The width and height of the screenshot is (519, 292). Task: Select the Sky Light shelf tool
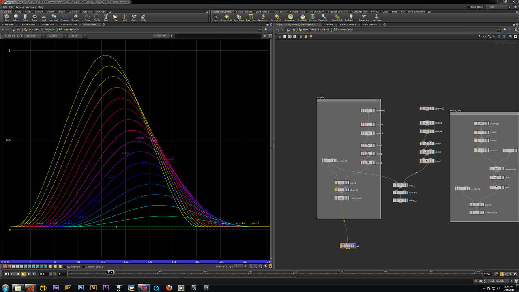302,17
